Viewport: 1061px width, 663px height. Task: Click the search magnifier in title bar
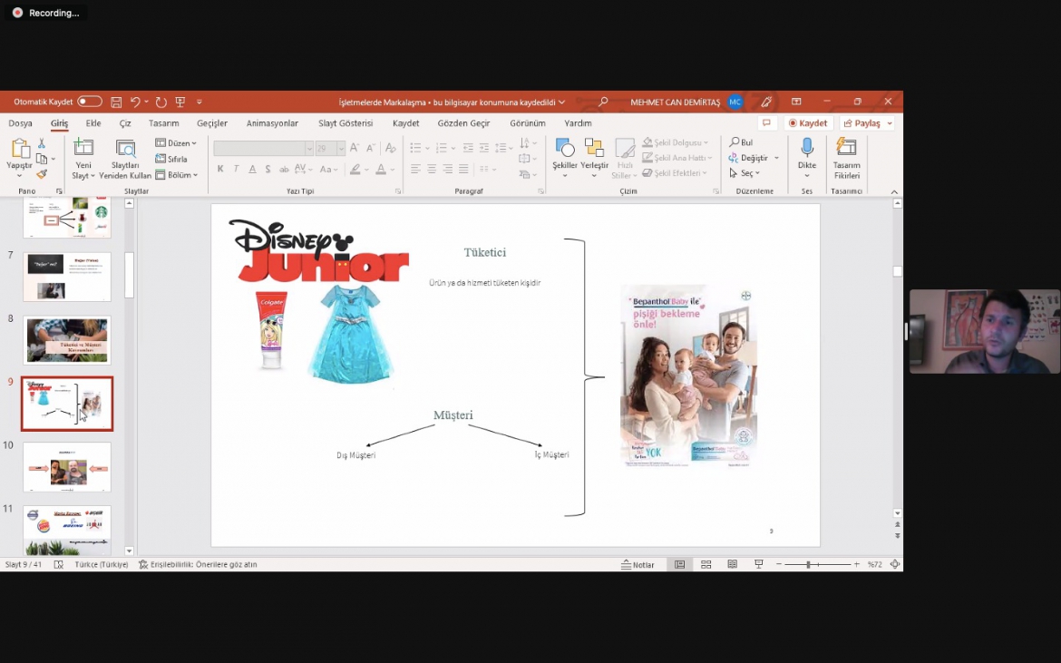click(x=602, y=102)
